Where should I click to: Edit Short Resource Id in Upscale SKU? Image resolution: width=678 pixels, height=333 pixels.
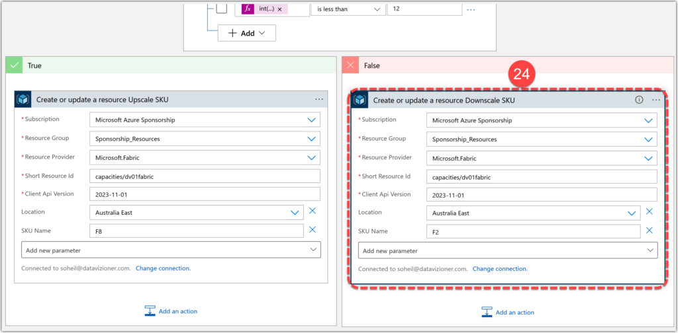[205, 176]
